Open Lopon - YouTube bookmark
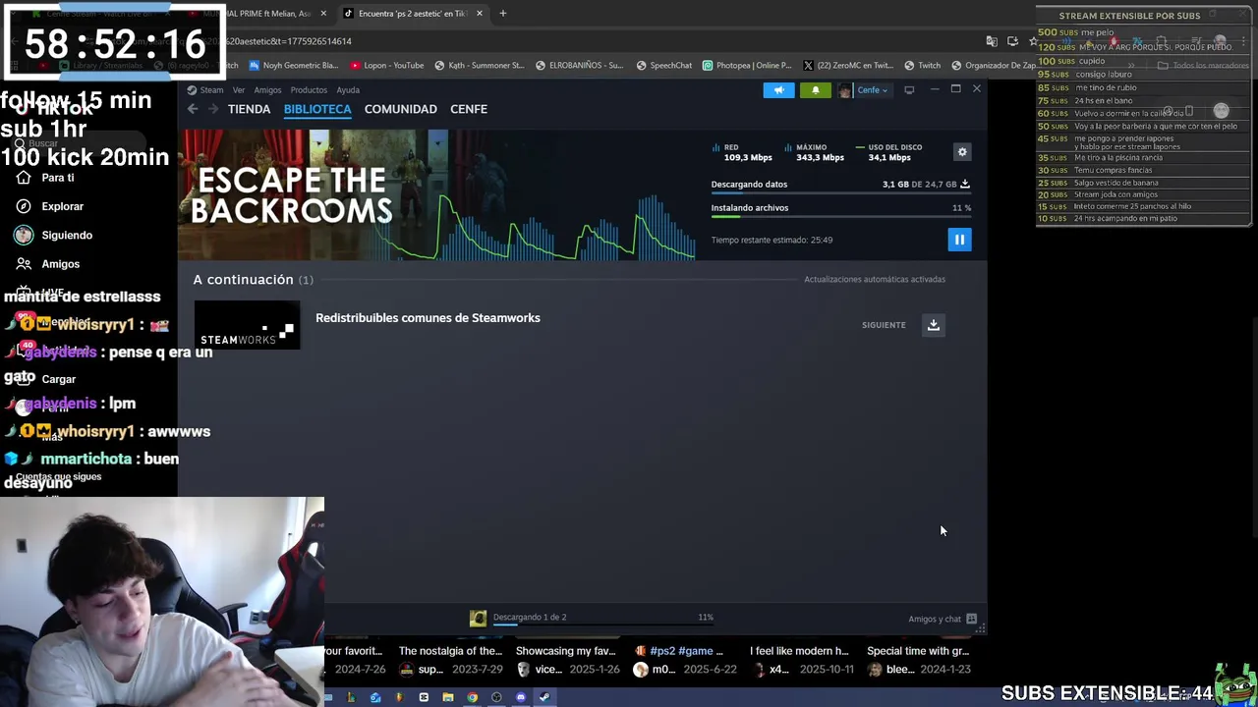 [x=386, y=66]
